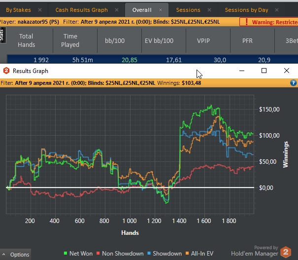
Task: Select the 17,61 EV bb/100 value
Action: (174, 60)
